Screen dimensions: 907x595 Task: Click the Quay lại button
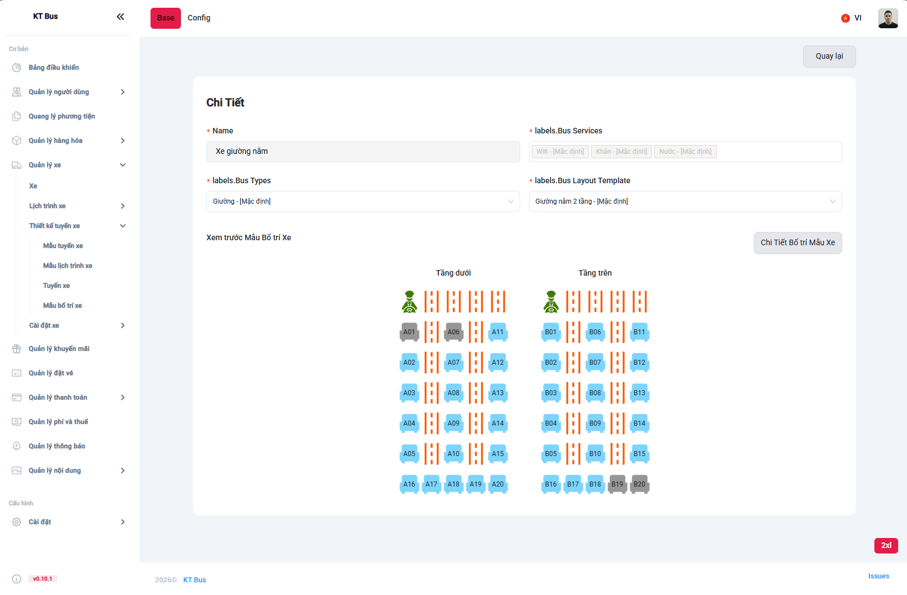coord(829,56)
